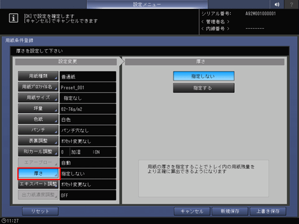This screenshot has width=299, height=224.
Task: Open the RUカール調整 setting
Action: click(x=38, y=151)
